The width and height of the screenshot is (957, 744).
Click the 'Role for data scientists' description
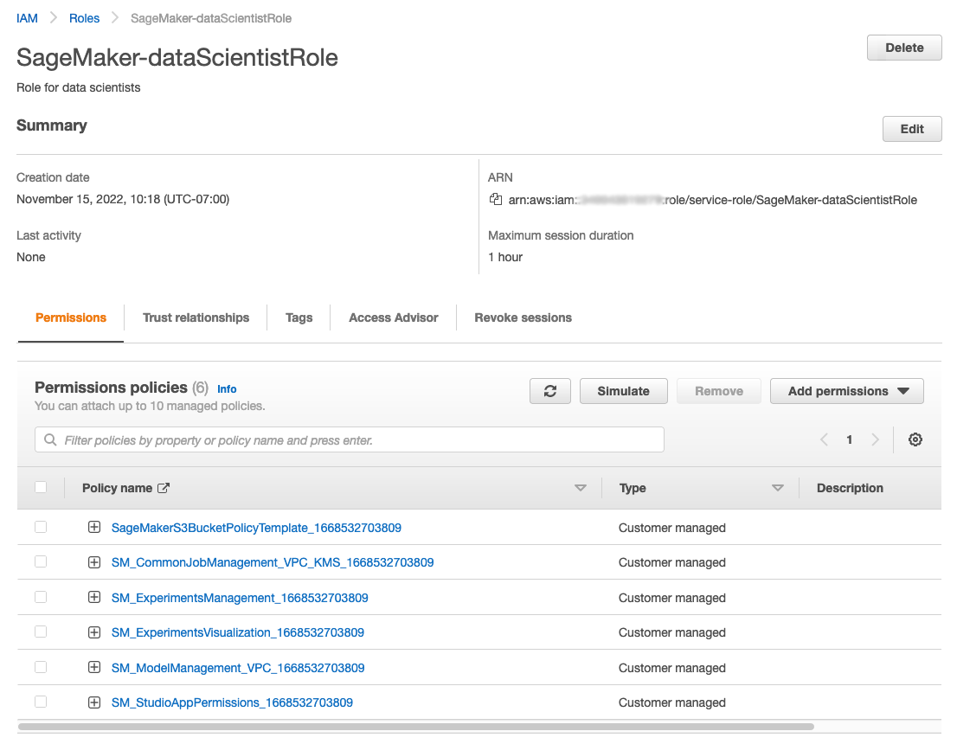click(78, 87)
